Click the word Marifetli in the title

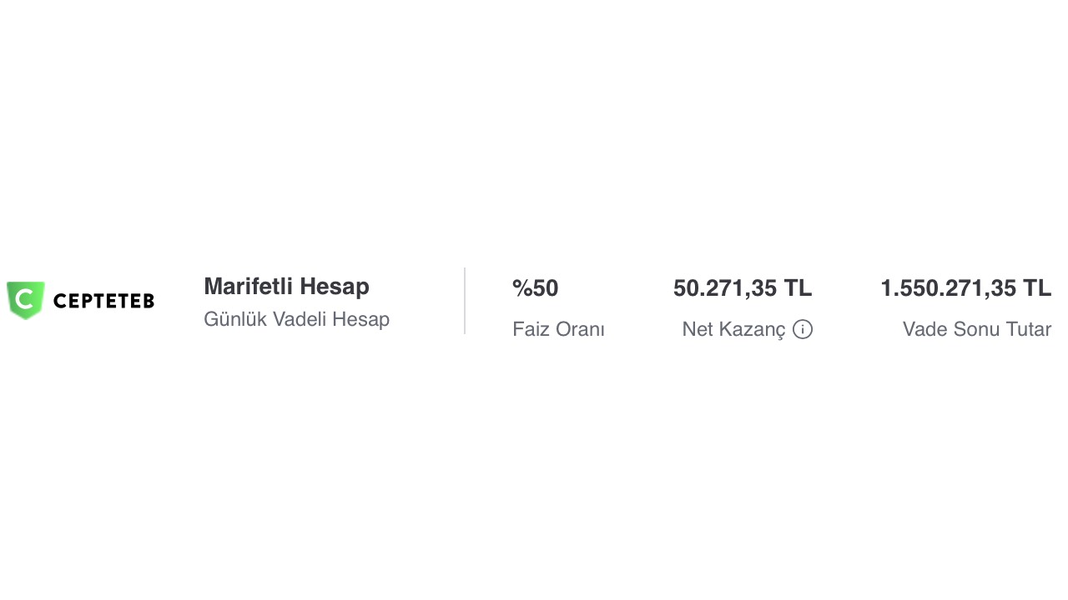coord(248,287)
